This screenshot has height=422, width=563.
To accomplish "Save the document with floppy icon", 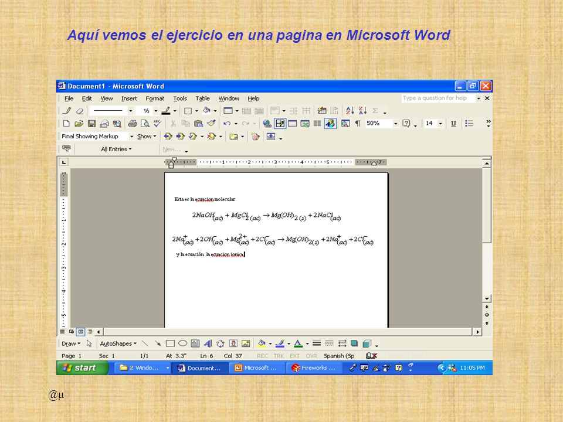I will pos(91,124).
